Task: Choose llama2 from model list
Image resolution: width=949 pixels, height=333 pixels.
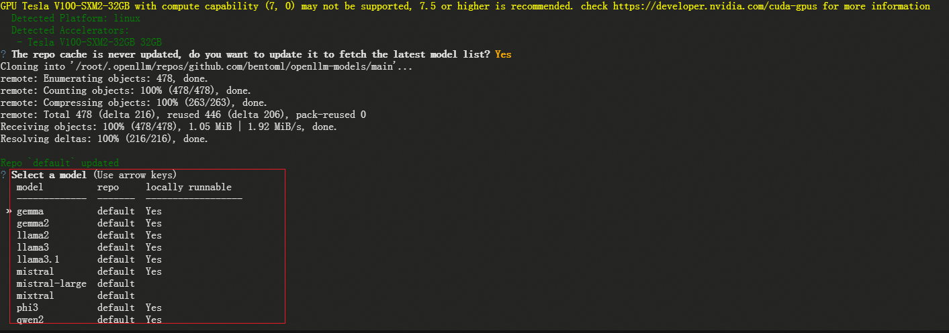Action: [x=89, y=235]
